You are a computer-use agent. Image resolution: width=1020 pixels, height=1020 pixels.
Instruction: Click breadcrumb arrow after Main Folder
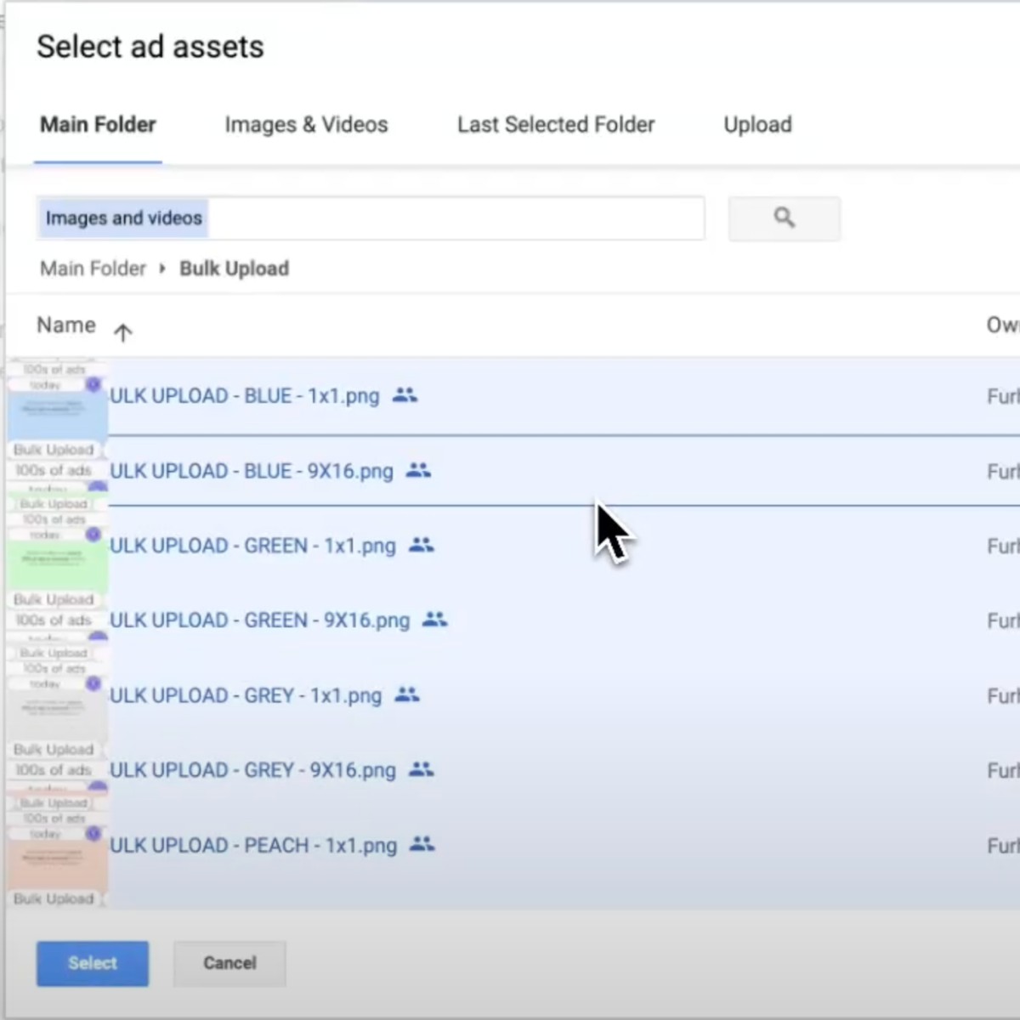point(162,269)
